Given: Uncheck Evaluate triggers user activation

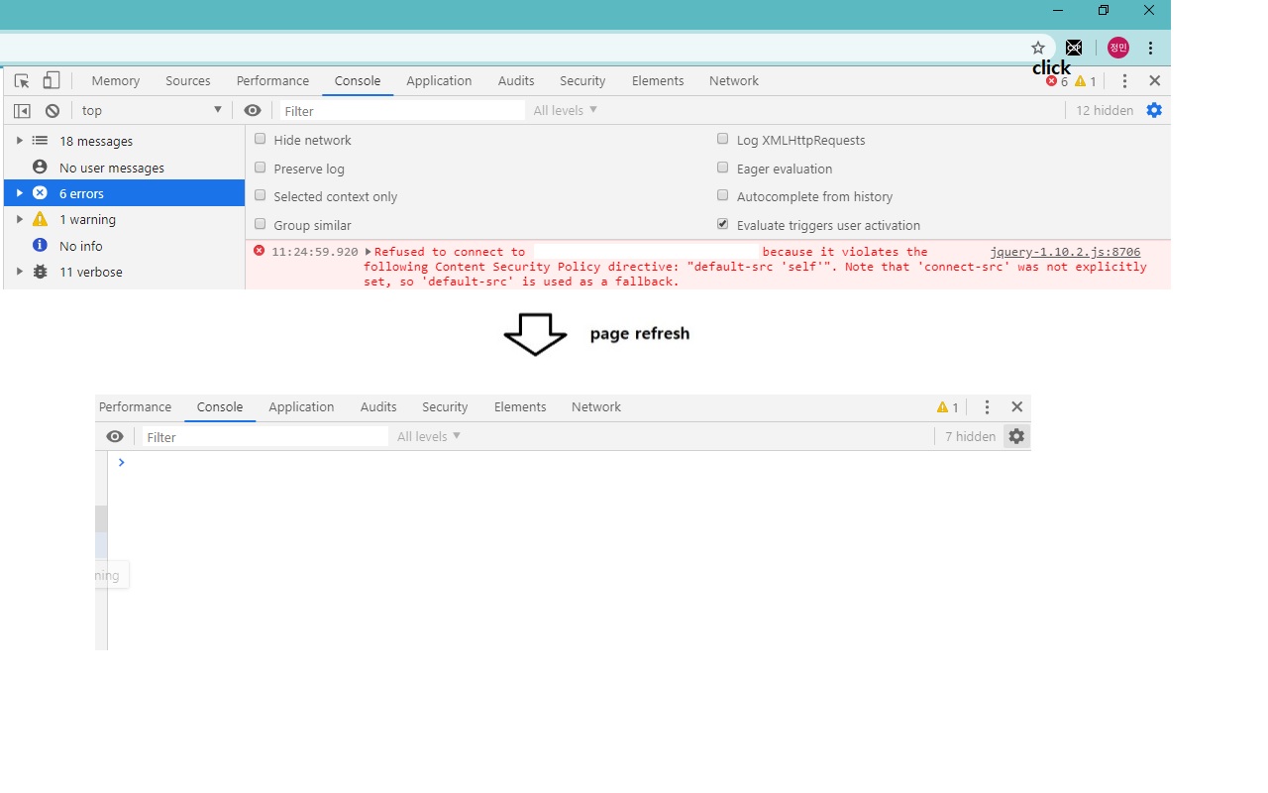Looking at the screenshot, I should (x=722, y=223).
